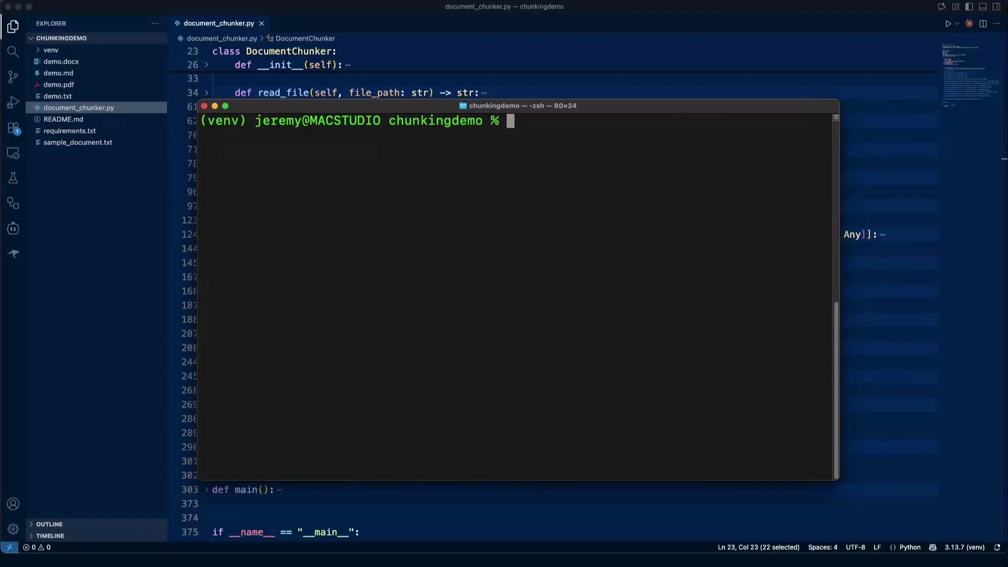The width and height of the screenshot is (1008, 567).
Task: Open README.md in the explorer
Action: coord(97,119)
